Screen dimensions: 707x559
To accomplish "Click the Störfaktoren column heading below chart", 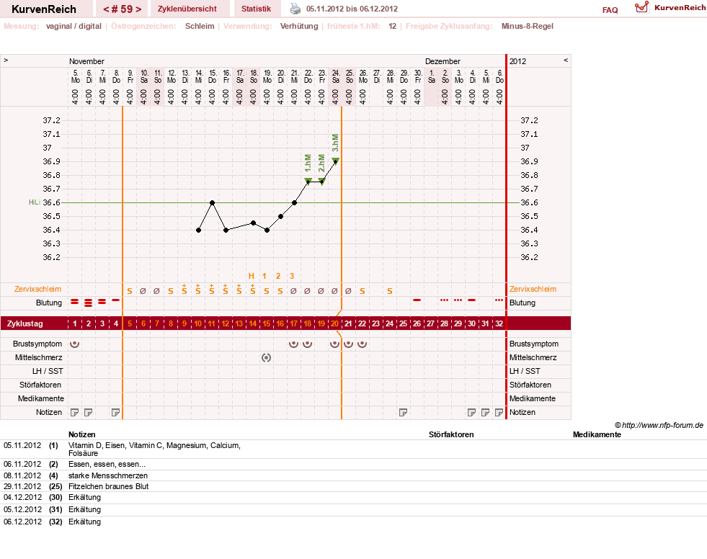I will 451,434.
